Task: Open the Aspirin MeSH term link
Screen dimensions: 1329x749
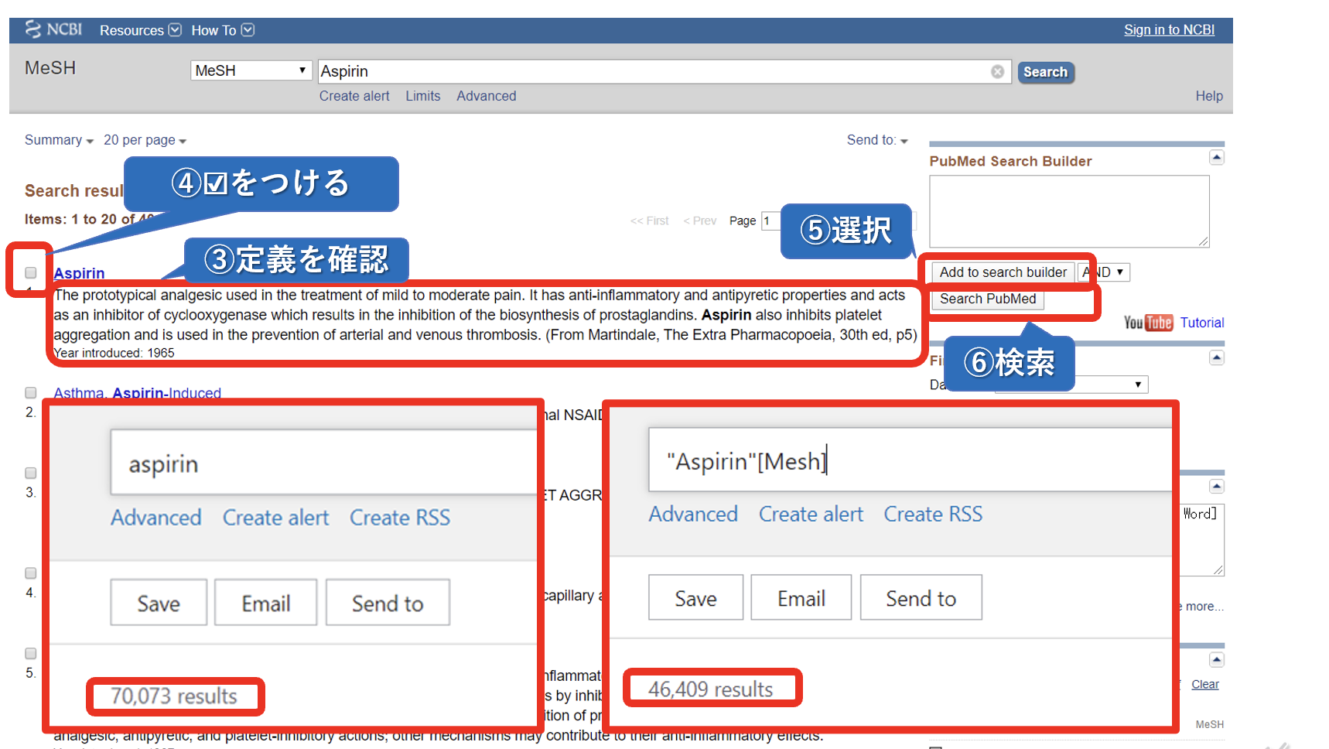Action: pyautogui.click(x=78, y=272)
